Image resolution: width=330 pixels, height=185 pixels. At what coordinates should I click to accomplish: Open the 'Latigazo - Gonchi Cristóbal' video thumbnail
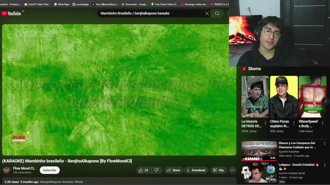click(x=259, y=172)
